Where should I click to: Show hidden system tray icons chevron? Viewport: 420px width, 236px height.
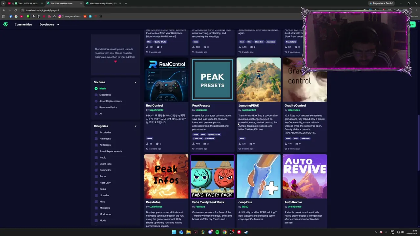tap(376, 232)
